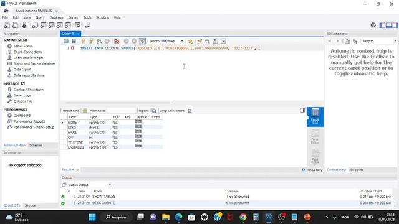Open Client Connections in Navigator
399x224 pixels.
[28, 52]
